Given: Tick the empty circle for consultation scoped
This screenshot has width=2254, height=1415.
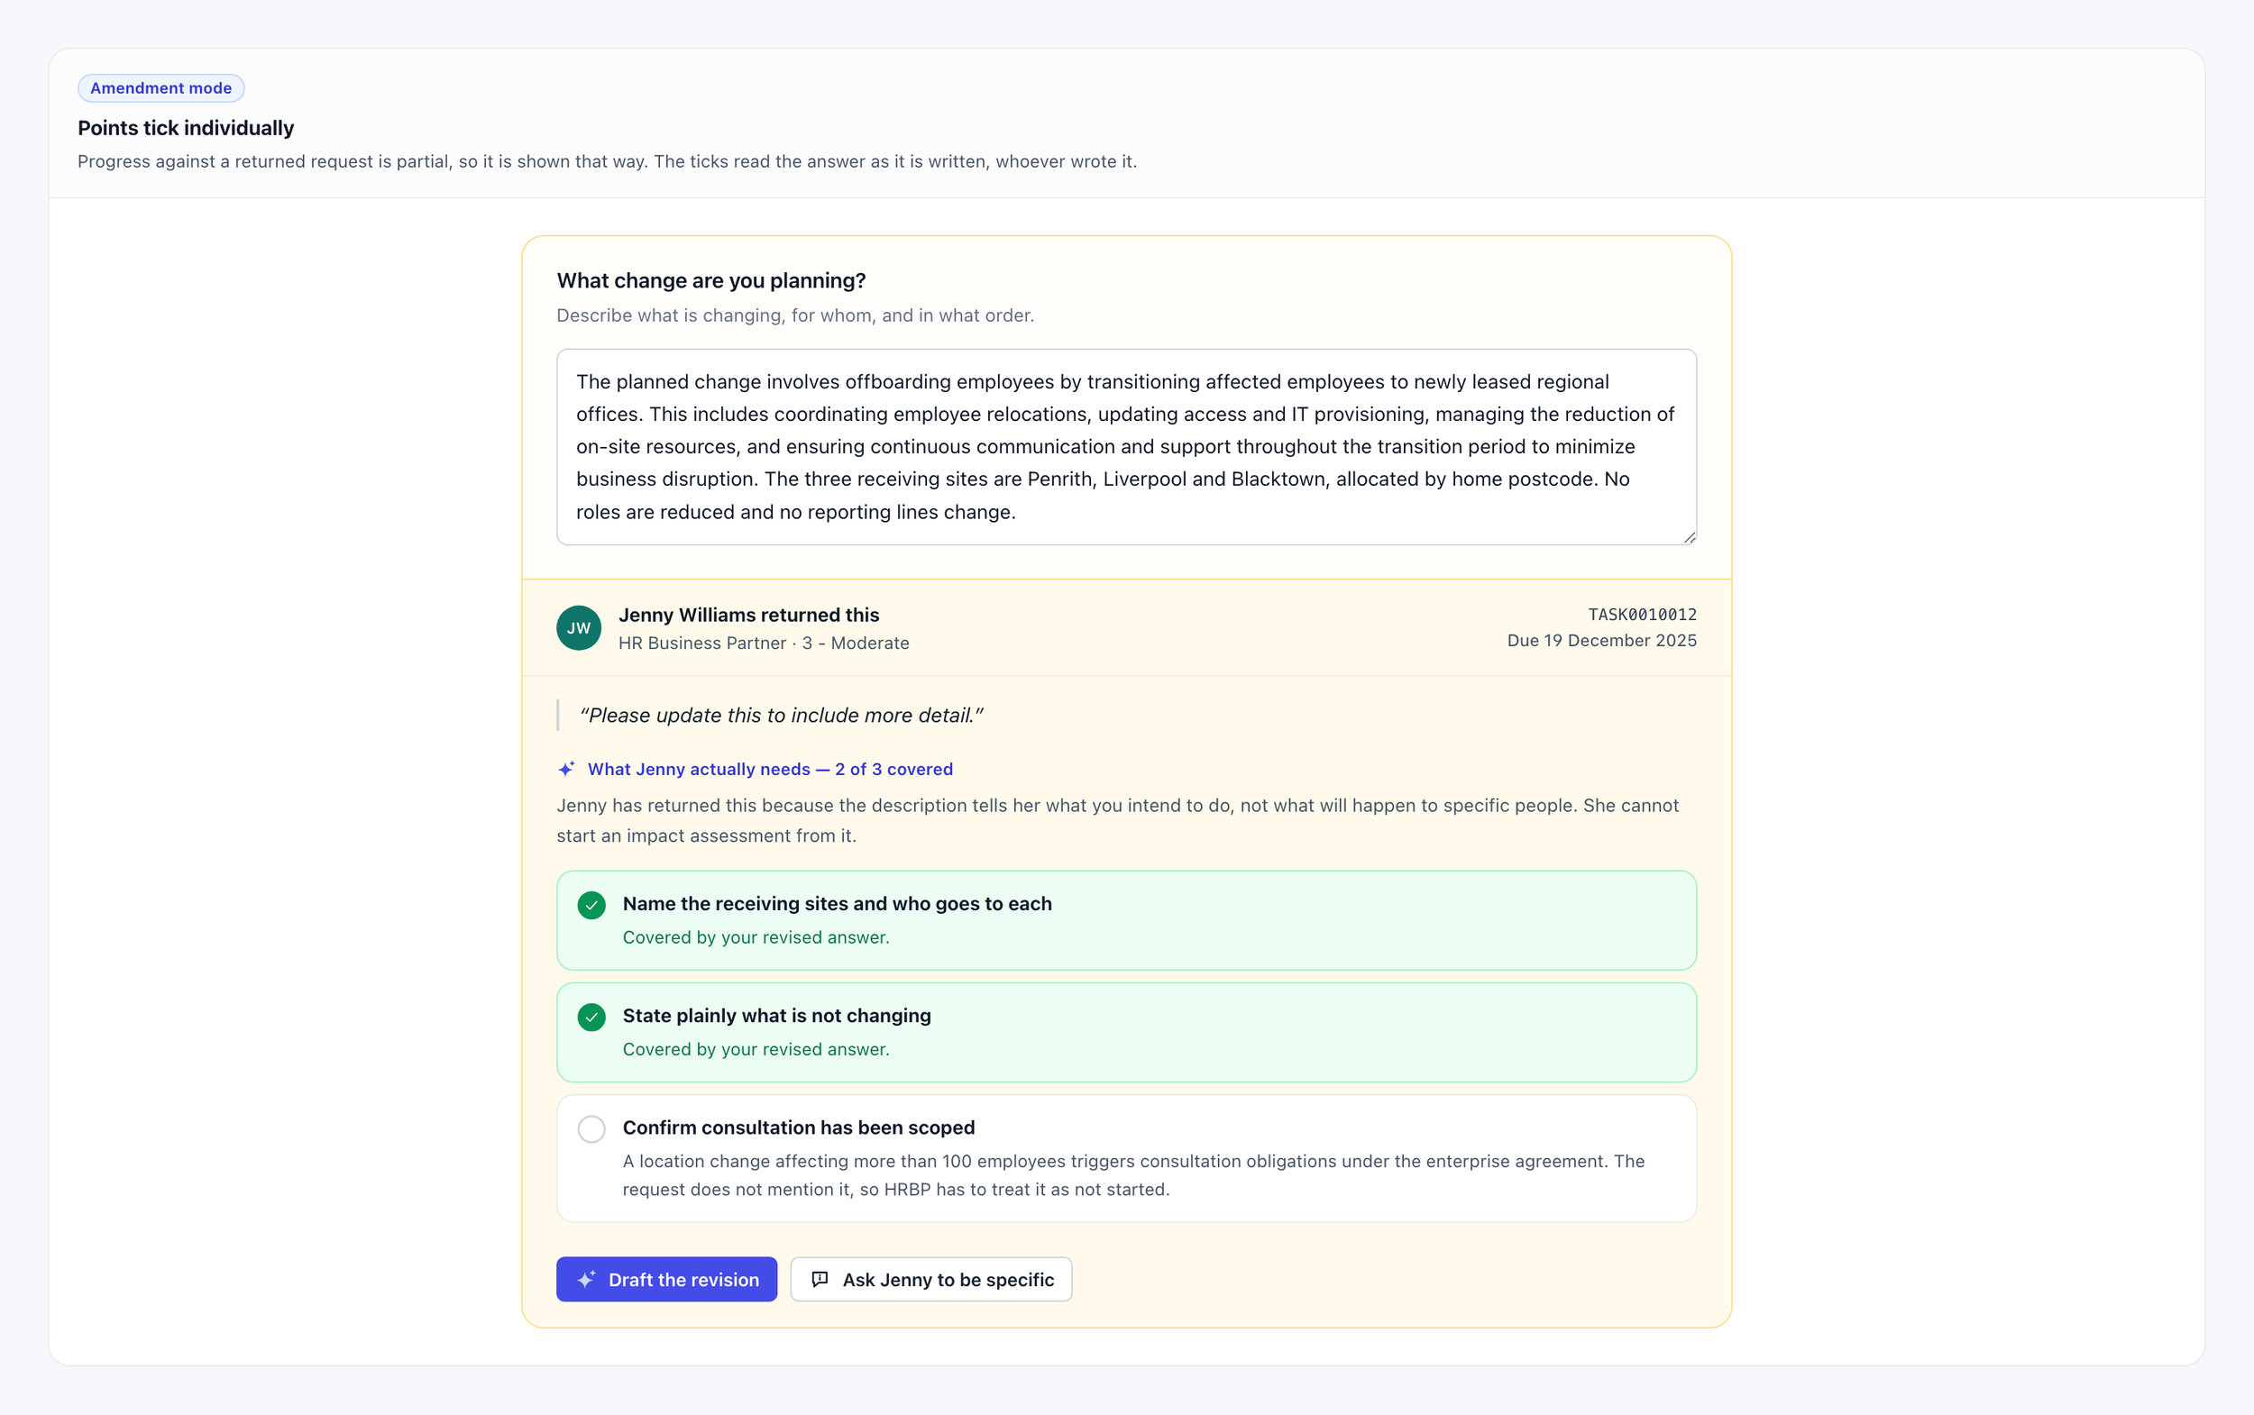Looking at the screenshot, I should point(591,1128).
